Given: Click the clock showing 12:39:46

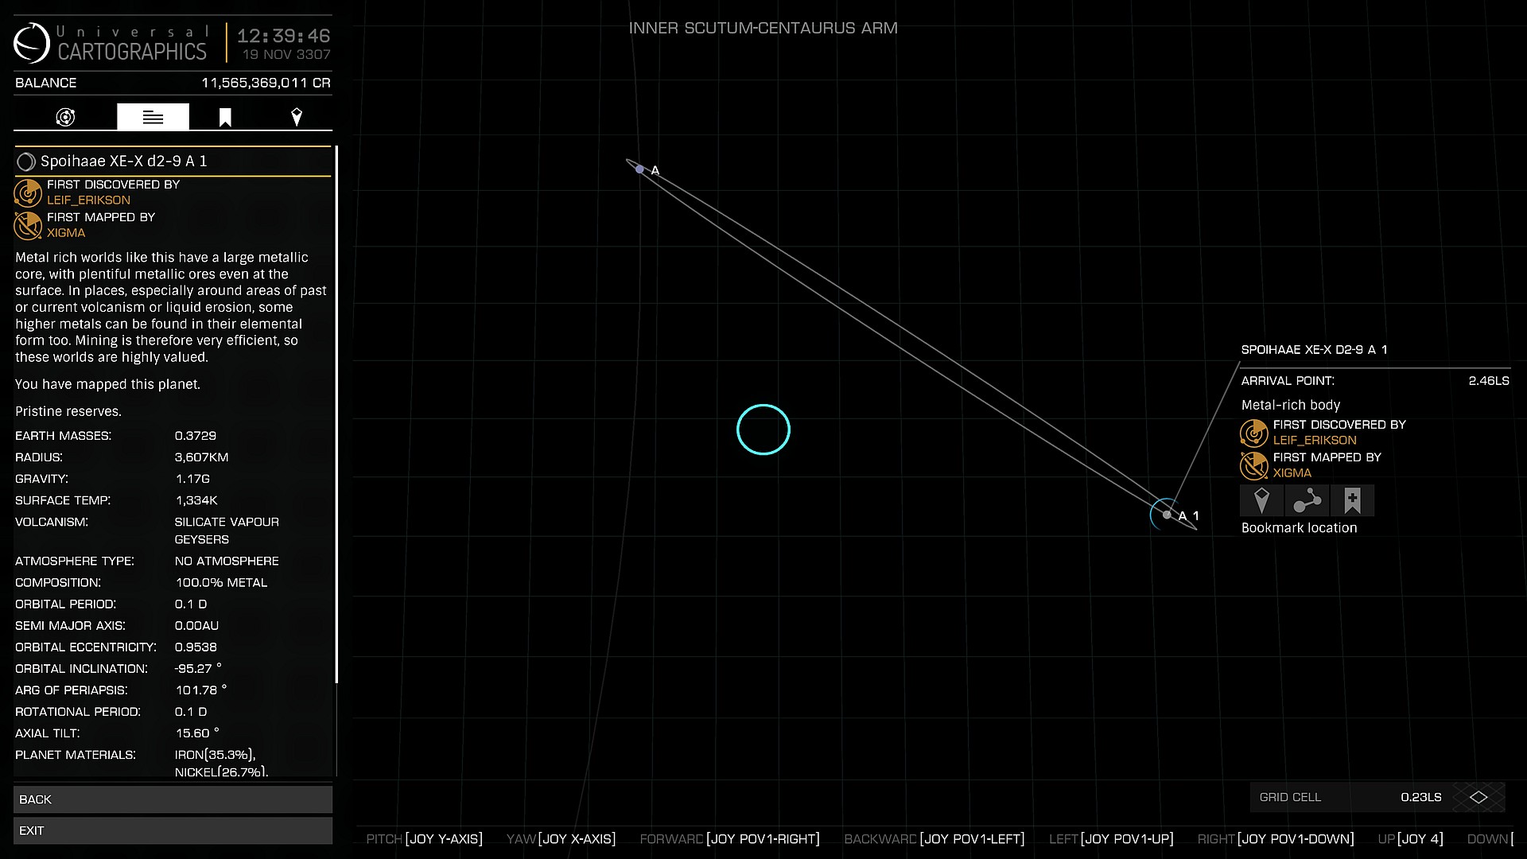Looking at the screenshot, I should (283, 36).
